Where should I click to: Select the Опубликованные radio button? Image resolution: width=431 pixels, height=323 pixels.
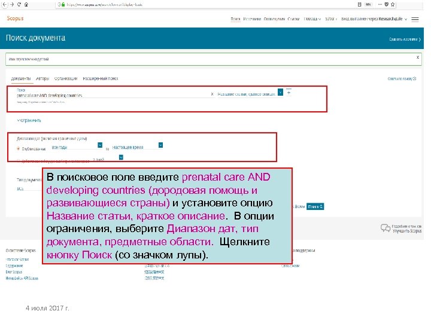point(19,148)
